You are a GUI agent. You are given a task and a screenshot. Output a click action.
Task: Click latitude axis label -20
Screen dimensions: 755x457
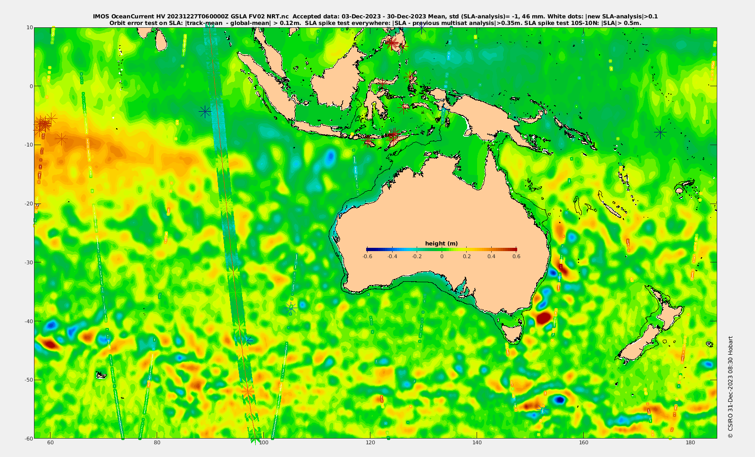click(28, 204)
